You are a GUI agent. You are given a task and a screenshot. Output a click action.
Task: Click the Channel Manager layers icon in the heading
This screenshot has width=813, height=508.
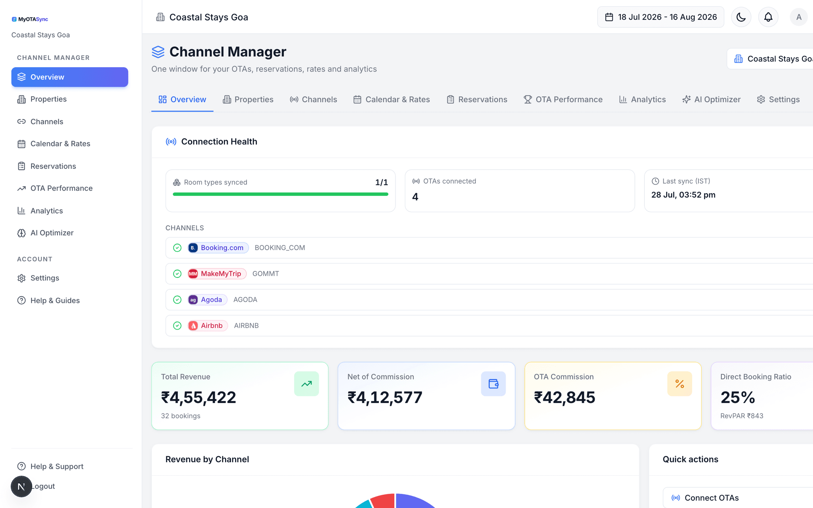[x=158, y=52]
